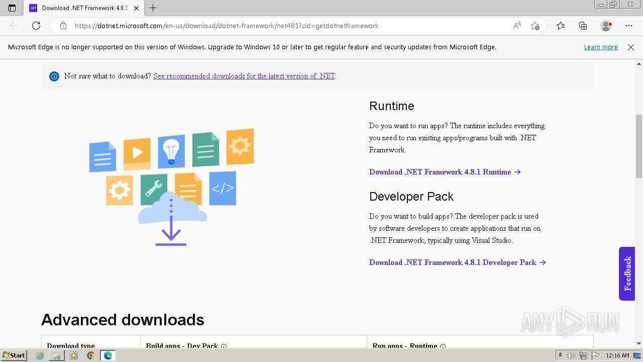Open the Action Center flag icon
This screenshot has height=362, width=643.
(x=594, y=355)
